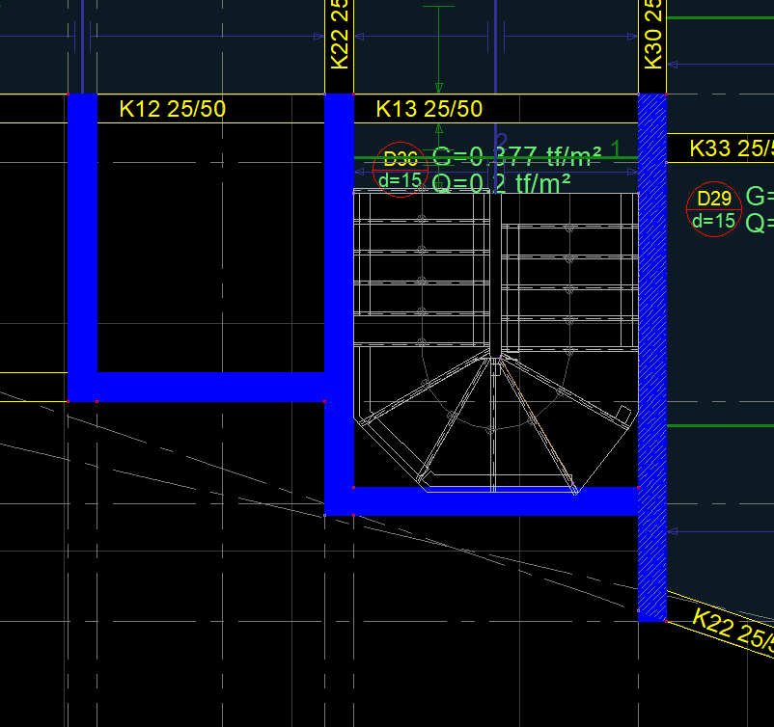Screen dimensions: 774x727
Task: Click the Q=0.2 tf/m² load text
Action: pyautogui.click(x=501, y=183)
